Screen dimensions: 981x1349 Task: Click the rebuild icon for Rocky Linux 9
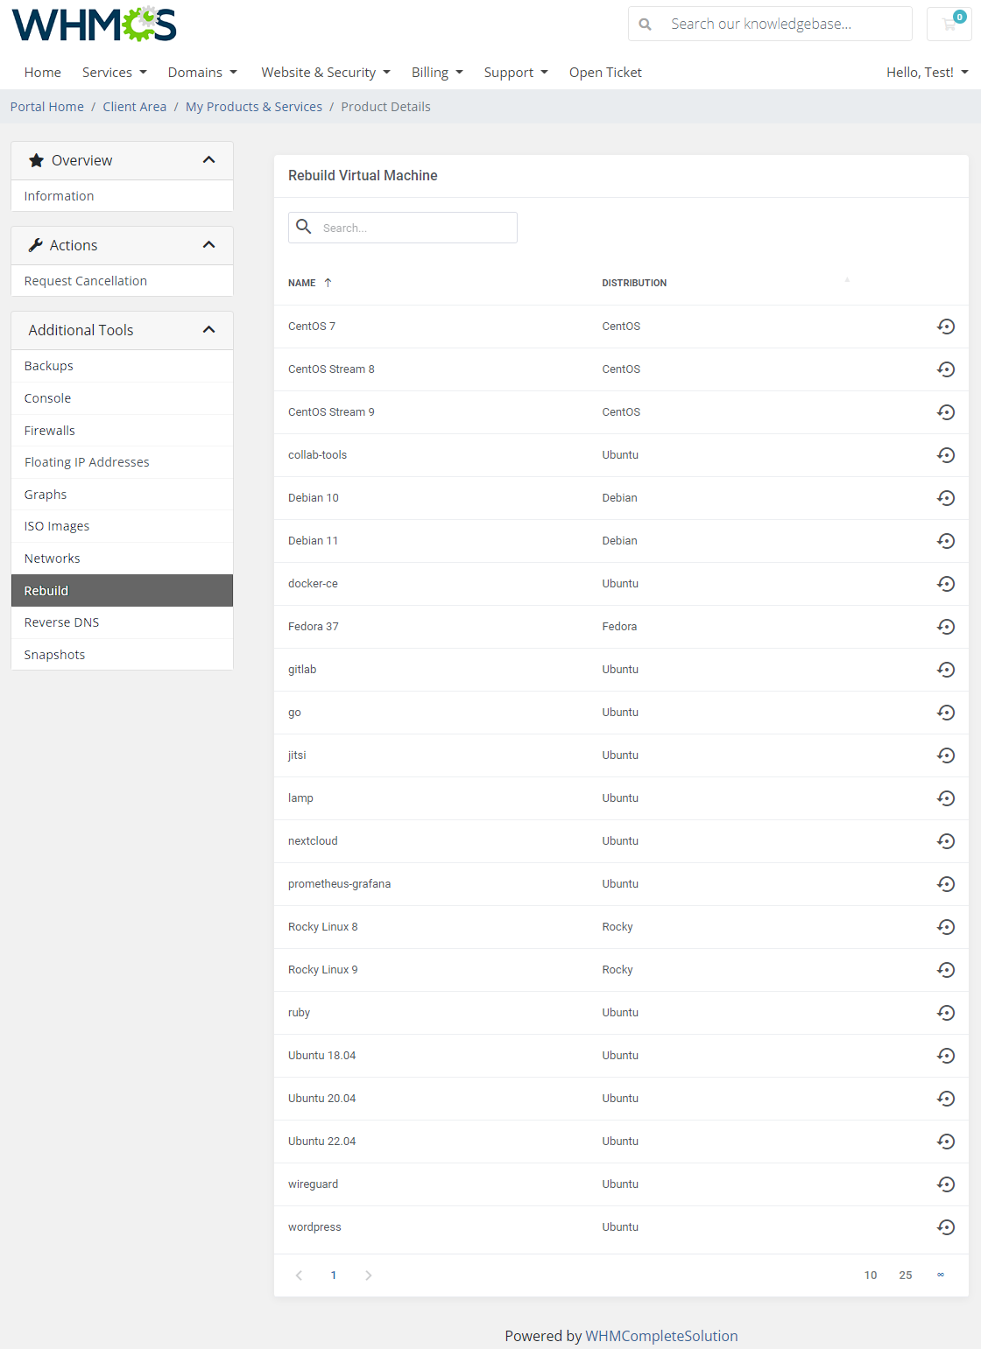pos(945,970)
